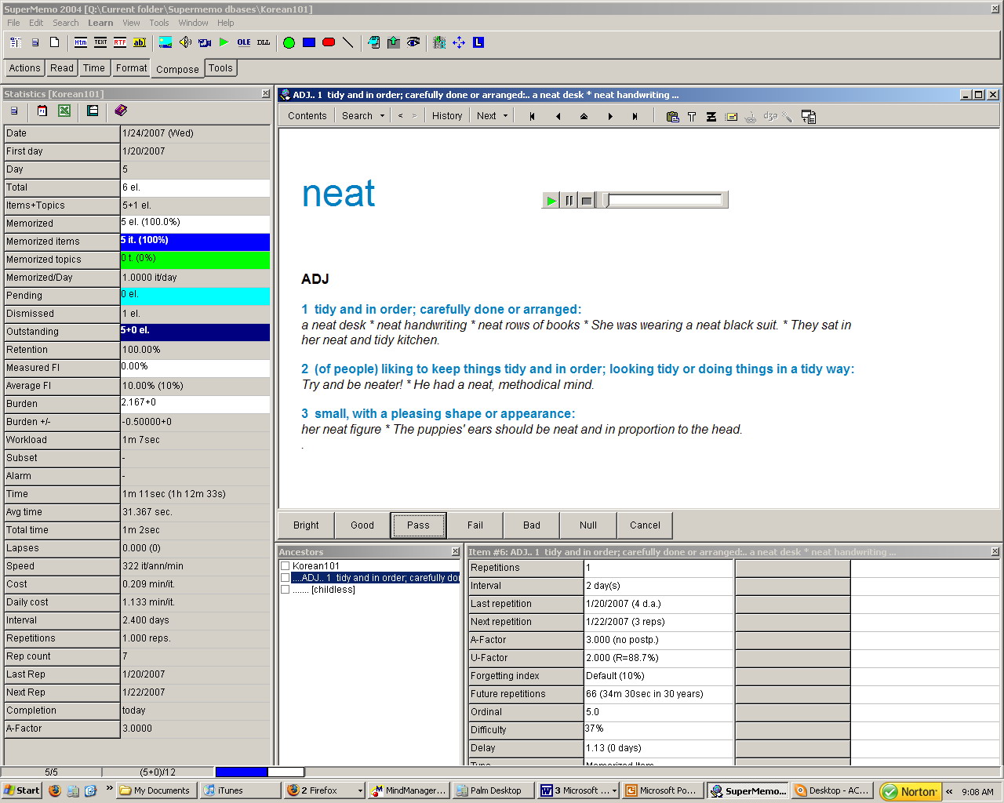The width and height of the screenshot is (1004, 803).
Task: Open the Learn menu
Action: pyautogui.click(x=100, y=23)
